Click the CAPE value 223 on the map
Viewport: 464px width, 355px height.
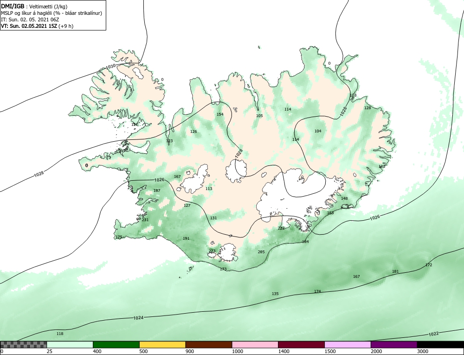[x=212, y=251]
